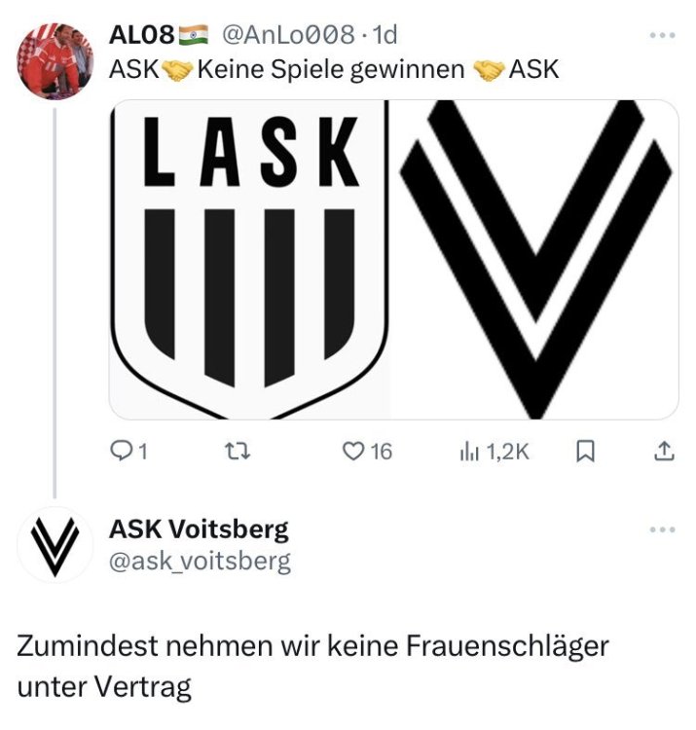Screen dimensions: 696x730
Task: Open the 1d timestamp of the tweet
Action: tap(385, 35)
